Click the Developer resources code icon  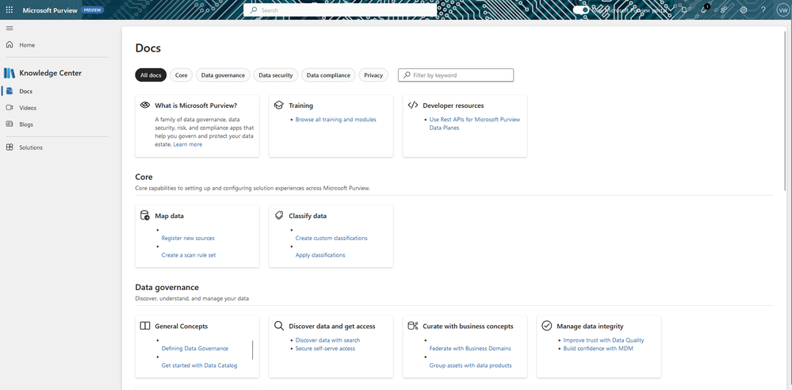pyautogui.click(x=413, y=105)
